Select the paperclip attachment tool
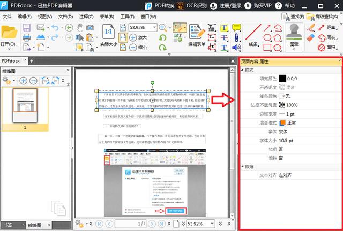The height and width of the screenshot is (231, 343). point(236,37)
